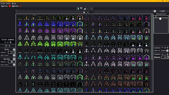Switch to the first Sprite tab
Screen dimensions: 169x95
[4, 6]
